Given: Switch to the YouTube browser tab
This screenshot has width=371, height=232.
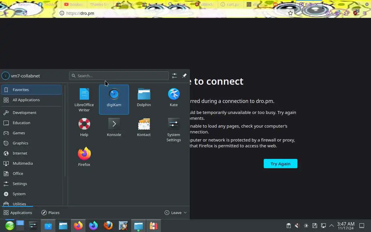Looking at the screenshot, I should pyautogui.click(x=74, y=4).
